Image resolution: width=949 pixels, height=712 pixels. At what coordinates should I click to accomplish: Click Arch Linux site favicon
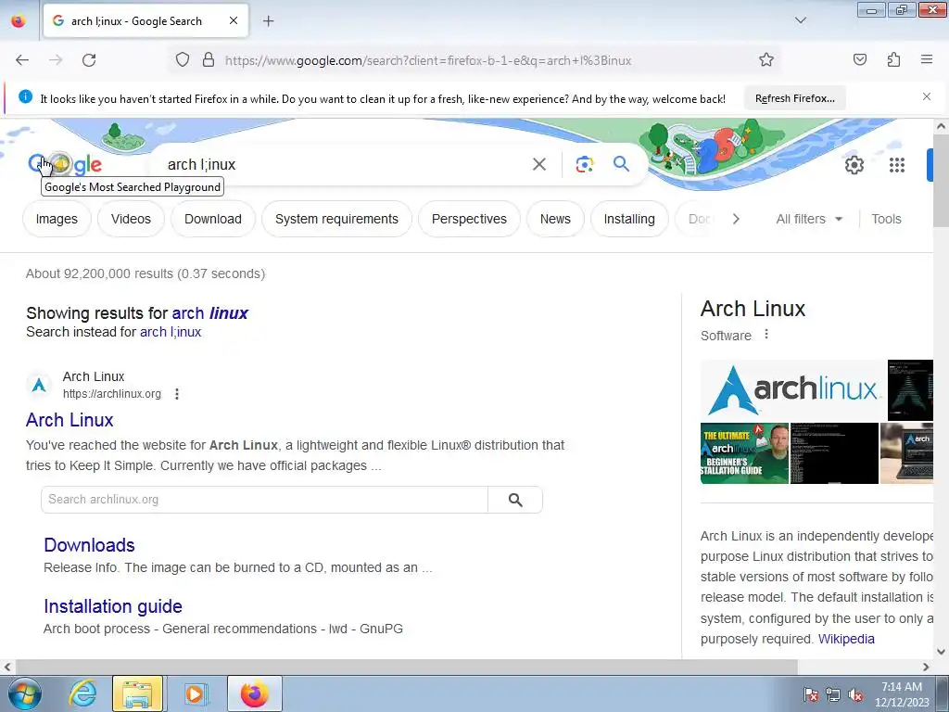click(39, 385)
